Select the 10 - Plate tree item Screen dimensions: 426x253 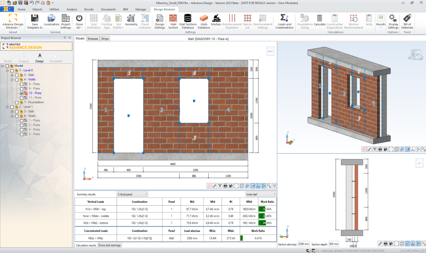(35, 93)
